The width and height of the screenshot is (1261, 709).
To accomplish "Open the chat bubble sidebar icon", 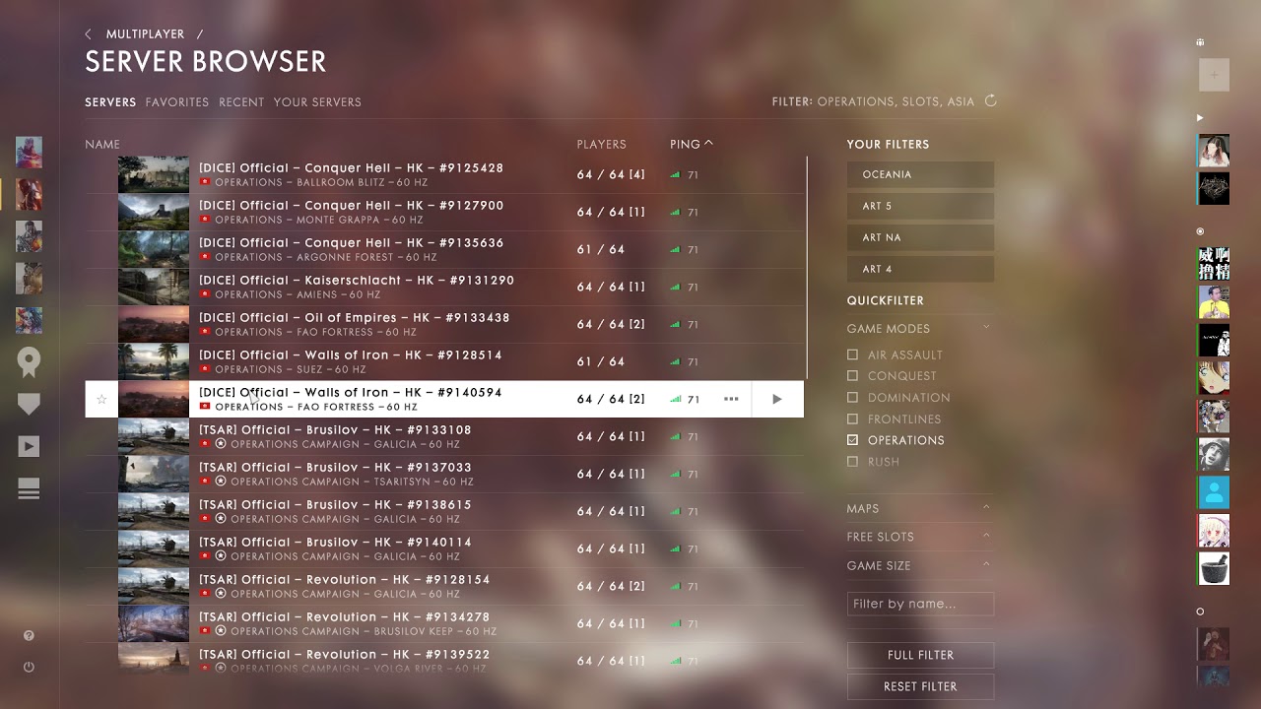I will tap(29, 404).
